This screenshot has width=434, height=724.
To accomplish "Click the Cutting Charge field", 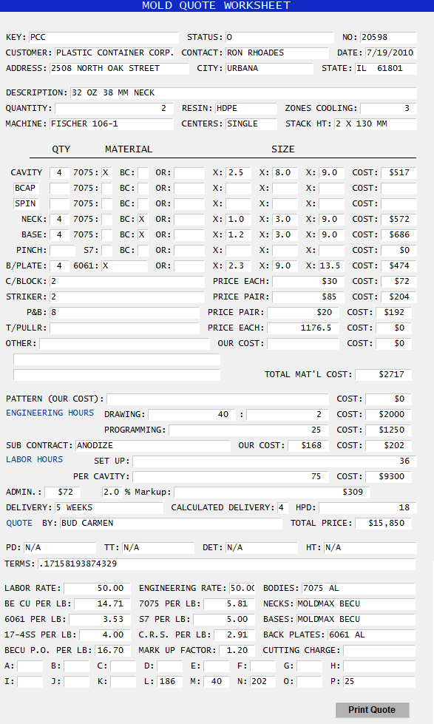I will coord(379,650).
